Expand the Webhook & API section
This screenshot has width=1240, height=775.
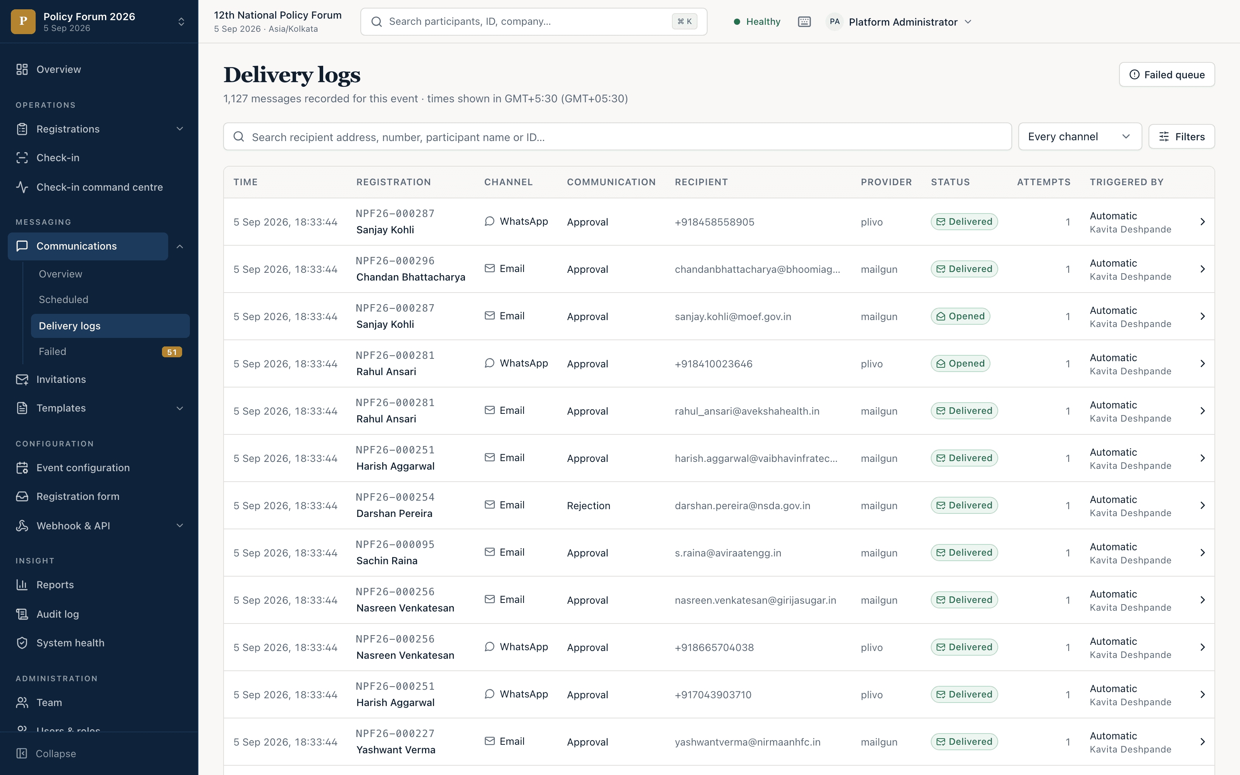[180, 525]
